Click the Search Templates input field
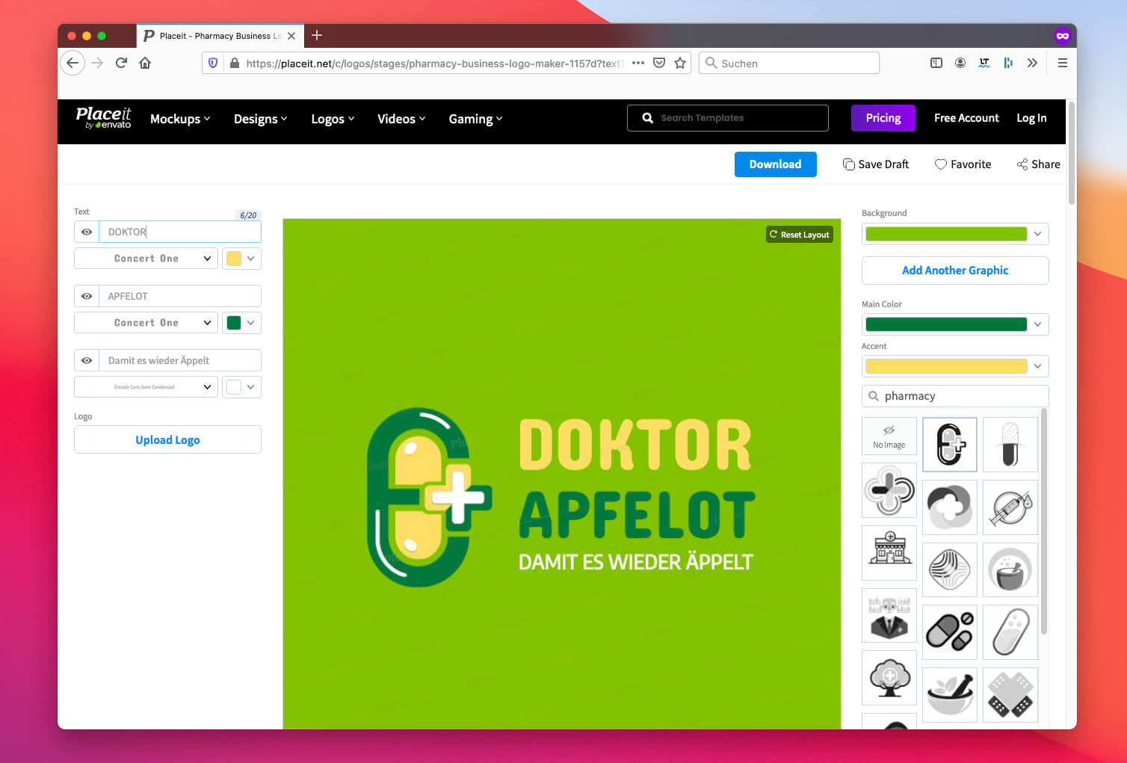Screen dimensions: 1127x763 pos(736,118)
